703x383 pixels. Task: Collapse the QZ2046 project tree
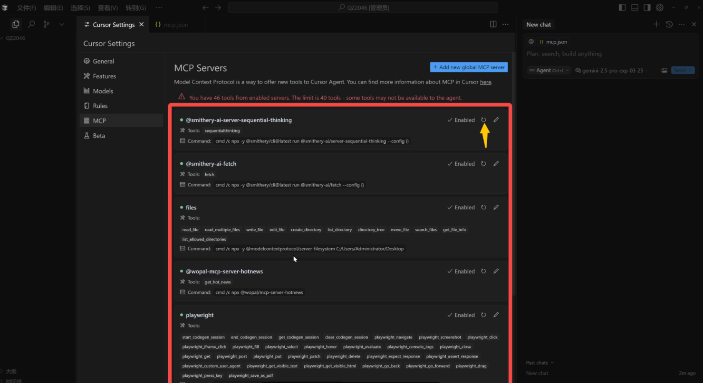[4, 38]
